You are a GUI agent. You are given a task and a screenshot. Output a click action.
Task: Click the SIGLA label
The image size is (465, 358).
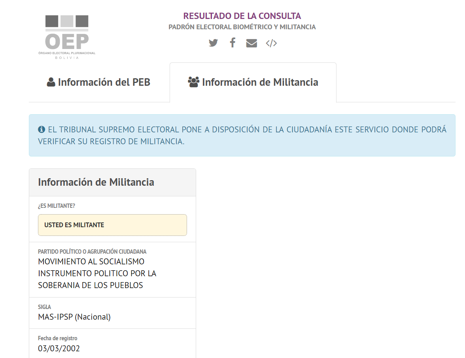(44, 307)
